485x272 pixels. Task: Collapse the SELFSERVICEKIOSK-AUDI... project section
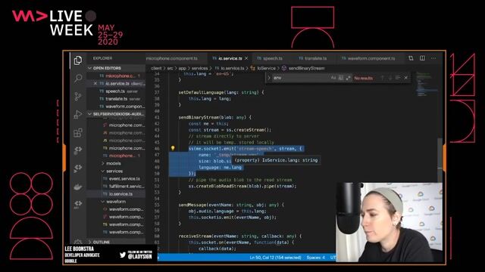click(x=116, y=114)
